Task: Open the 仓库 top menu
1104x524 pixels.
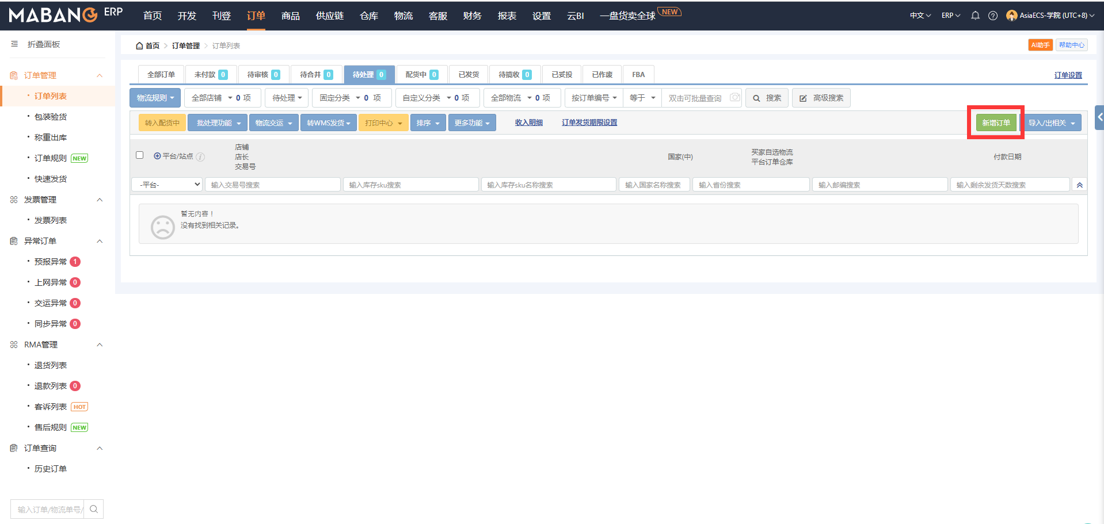Action: (x=369, y=16)
